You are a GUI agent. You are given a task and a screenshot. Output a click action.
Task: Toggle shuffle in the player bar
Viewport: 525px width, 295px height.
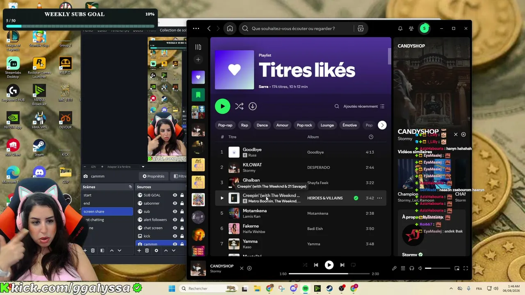pyautogui.click(x=305, y=265)
